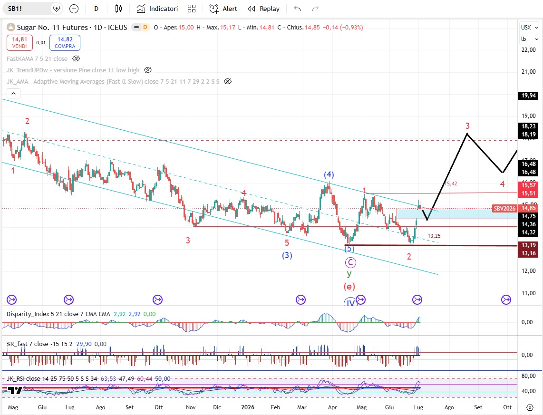
Task: Click the contract rollover marker near Mag 2026
Action: coord(360,299)
